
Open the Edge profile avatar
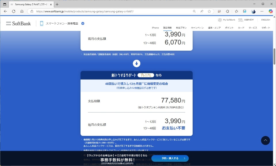coord(254,11)
